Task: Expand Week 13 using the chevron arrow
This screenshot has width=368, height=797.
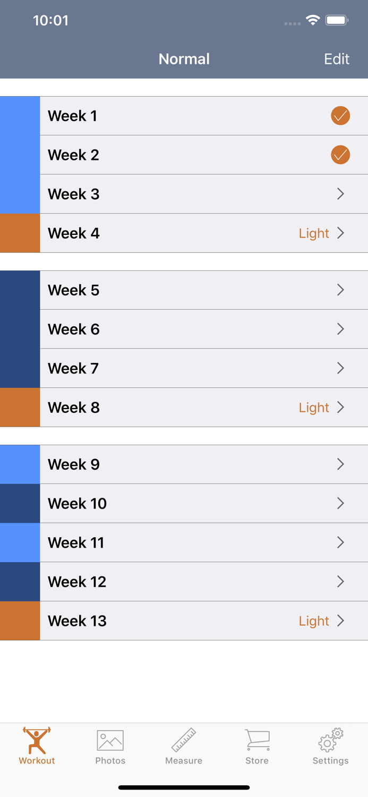Action: click(340, 621)
